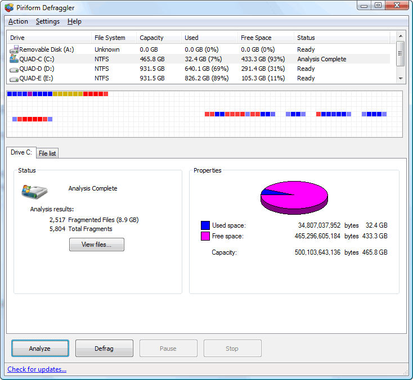Image resolution: width=413 pixels, height=380 pixels.
Task: Click the 32.4 GB (7%) used cell
Action: click(203, 59)
